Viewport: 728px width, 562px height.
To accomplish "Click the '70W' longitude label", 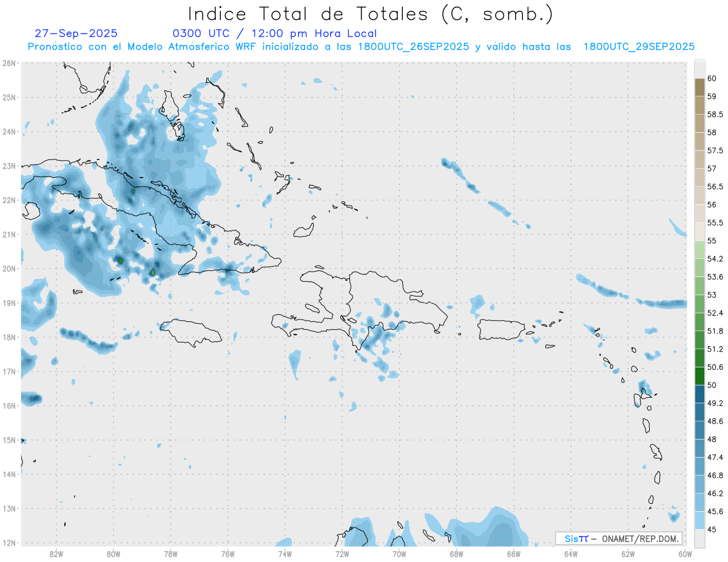I will pos(399,554).
